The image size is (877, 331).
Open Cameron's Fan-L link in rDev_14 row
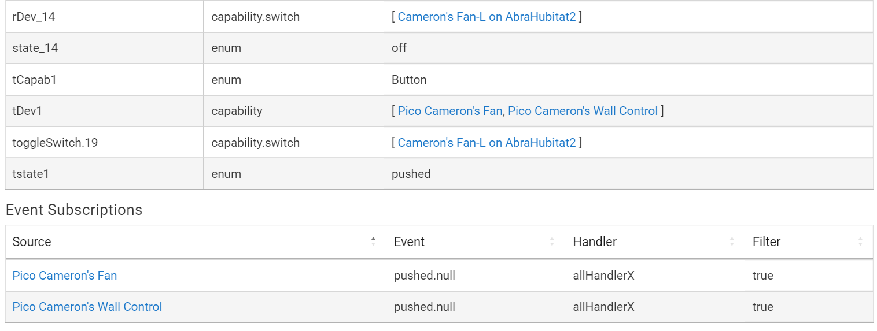[487, 17]
